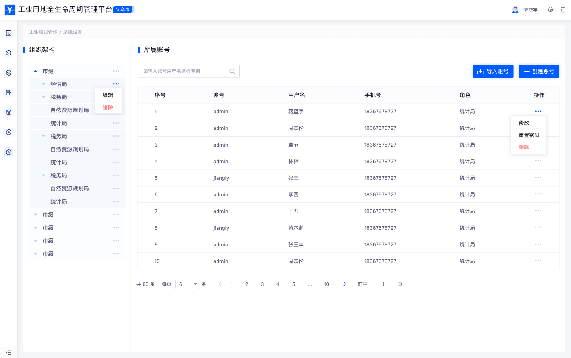The height and width of the screenshot is (358, 571).
Task: Choose 重置密码 from the row action menu
Action: click(x=529, y=135)
